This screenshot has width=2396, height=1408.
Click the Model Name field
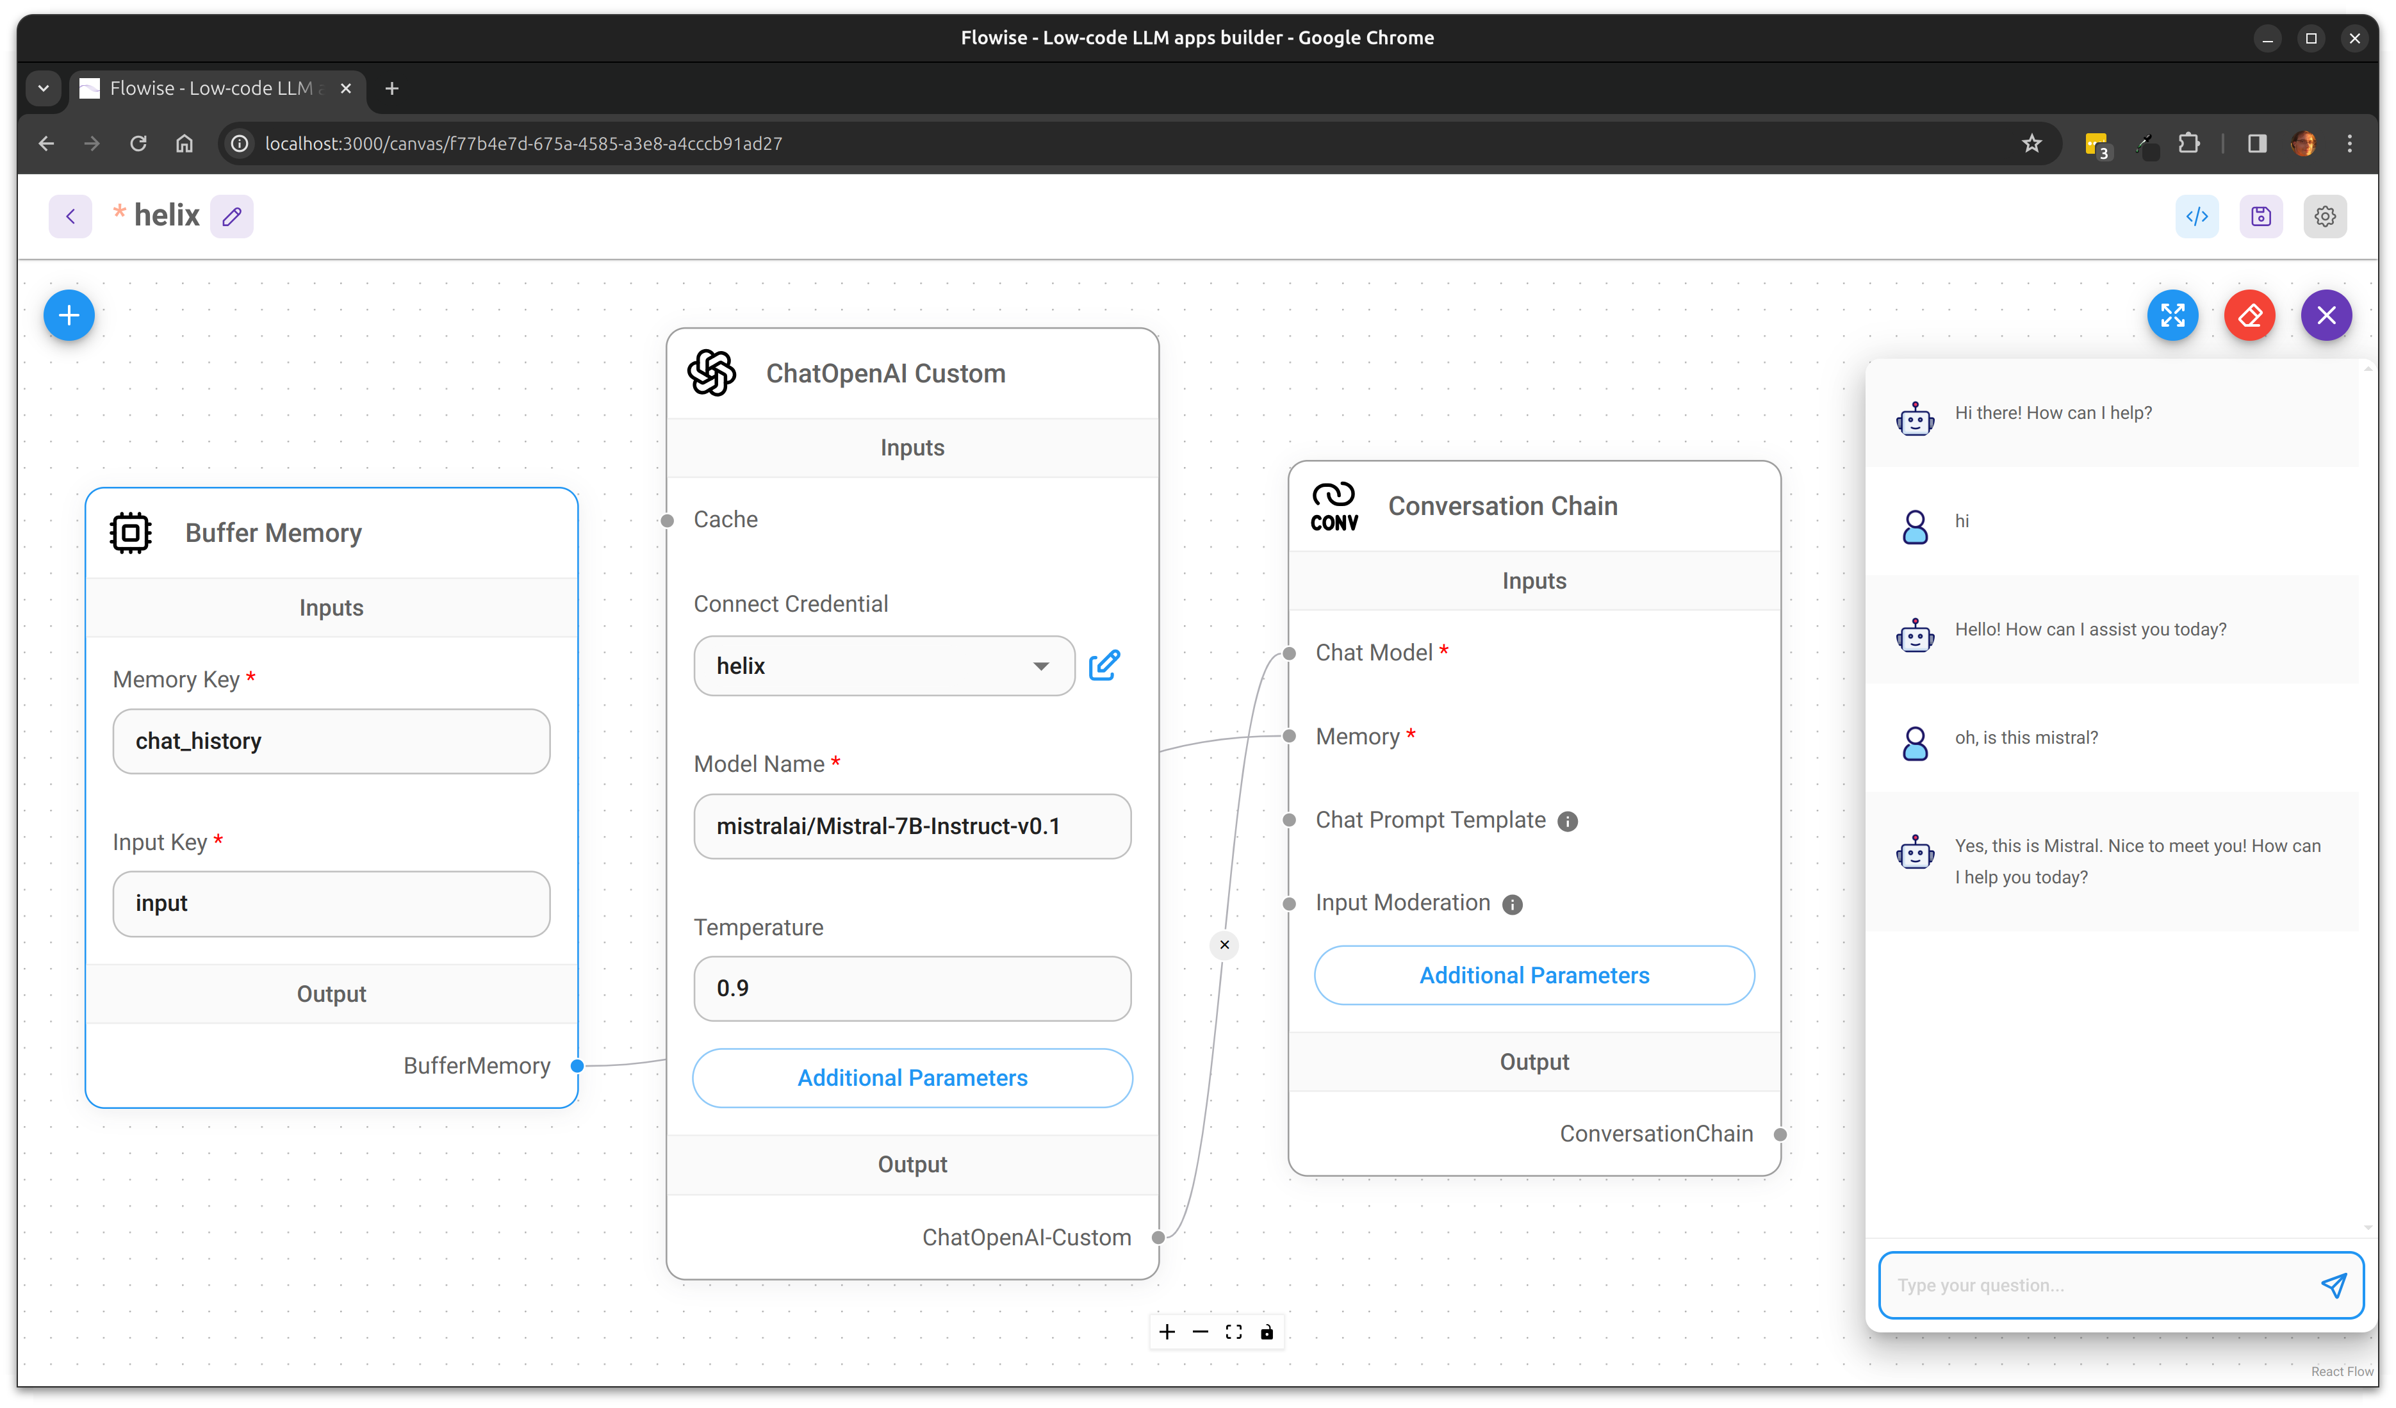(913, 826)
